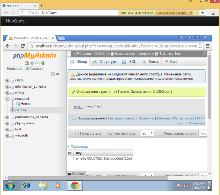Click the Изменить link
The image size is (220, 195).
[x=146, y=118]
